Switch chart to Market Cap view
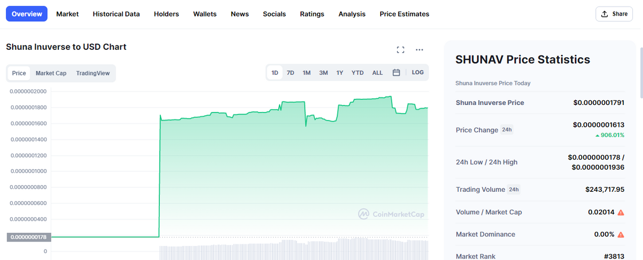Image resolution: width=643 pixels, height=260 pixels. coord(51,73)
